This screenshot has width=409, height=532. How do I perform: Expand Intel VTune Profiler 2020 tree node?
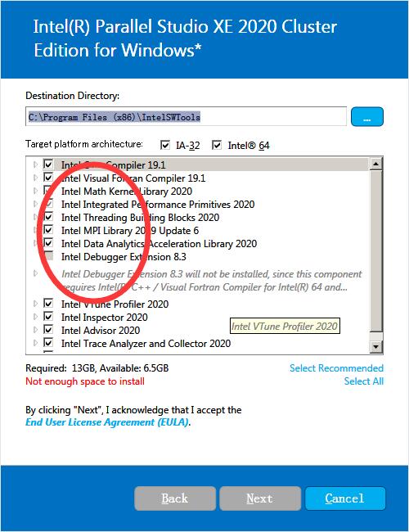(35, 304)
